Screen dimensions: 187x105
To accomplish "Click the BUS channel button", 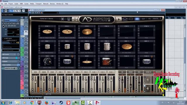I will [139, 72].
